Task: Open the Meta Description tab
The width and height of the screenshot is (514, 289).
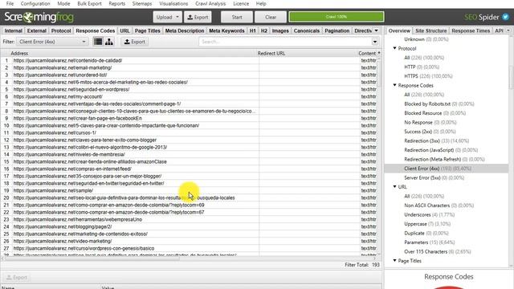Action: pos(185,31)
